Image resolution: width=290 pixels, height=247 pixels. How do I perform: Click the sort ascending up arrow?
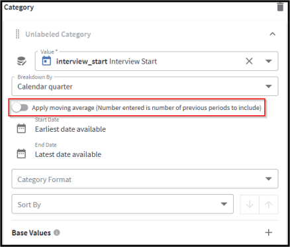coord(269,205)
